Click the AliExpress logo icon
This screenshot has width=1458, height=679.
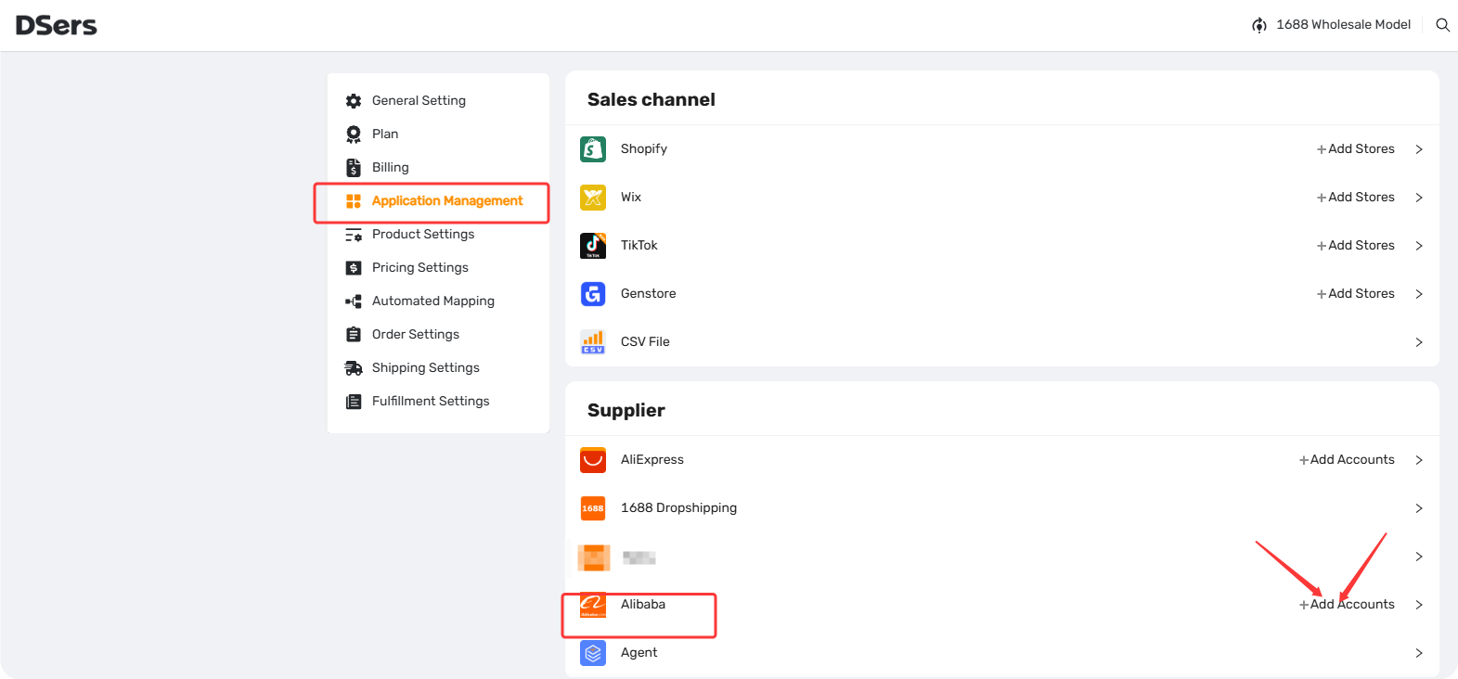[x=593, y=460]
